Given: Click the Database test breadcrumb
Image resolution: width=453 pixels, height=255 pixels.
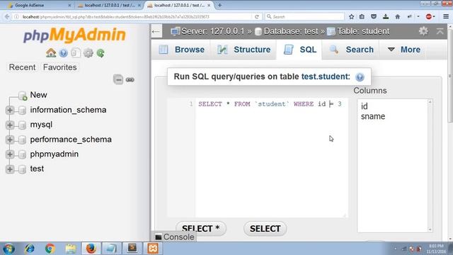Looking at the screenshot, I should 290,31.
